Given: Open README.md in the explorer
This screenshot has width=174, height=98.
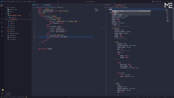Looking at the screenshot, I should 13,38.
